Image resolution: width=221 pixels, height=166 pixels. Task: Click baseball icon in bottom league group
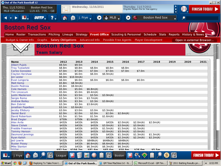94,155
